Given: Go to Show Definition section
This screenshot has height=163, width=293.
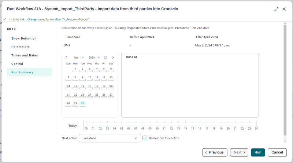Looking at the screenshot, I should tap(24, 38).
